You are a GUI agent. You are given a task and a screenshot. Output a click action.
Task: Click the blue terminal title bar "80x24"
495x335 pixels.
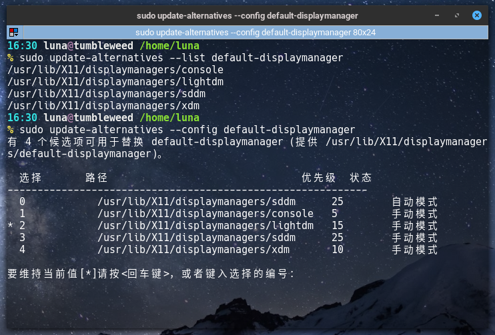(256, 33)
